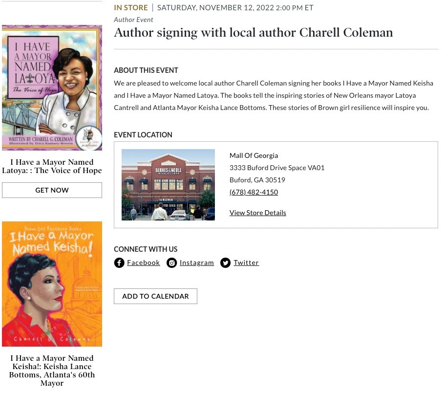Click the event headline about Charell Coleman
Image resolution: width=444 pixels, height=395 pixels.
[254, 33]
